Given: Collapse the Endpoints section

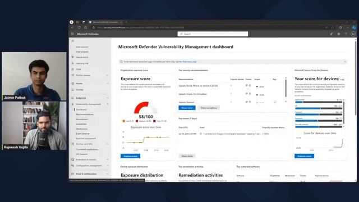Looking at the screenshot, I should [107, 98].
